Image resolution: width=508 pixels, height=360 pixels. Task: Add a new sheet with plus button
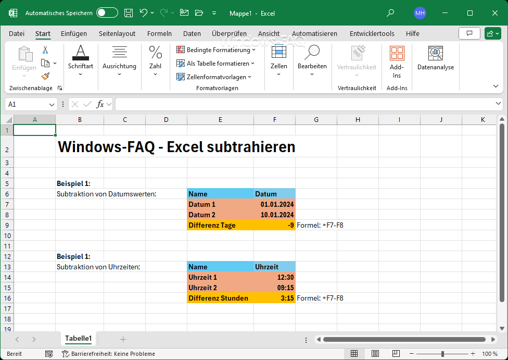tap(123, 339)
